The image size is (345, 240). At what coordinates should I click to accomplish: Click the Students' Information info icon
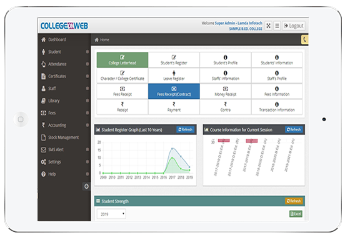277,57
